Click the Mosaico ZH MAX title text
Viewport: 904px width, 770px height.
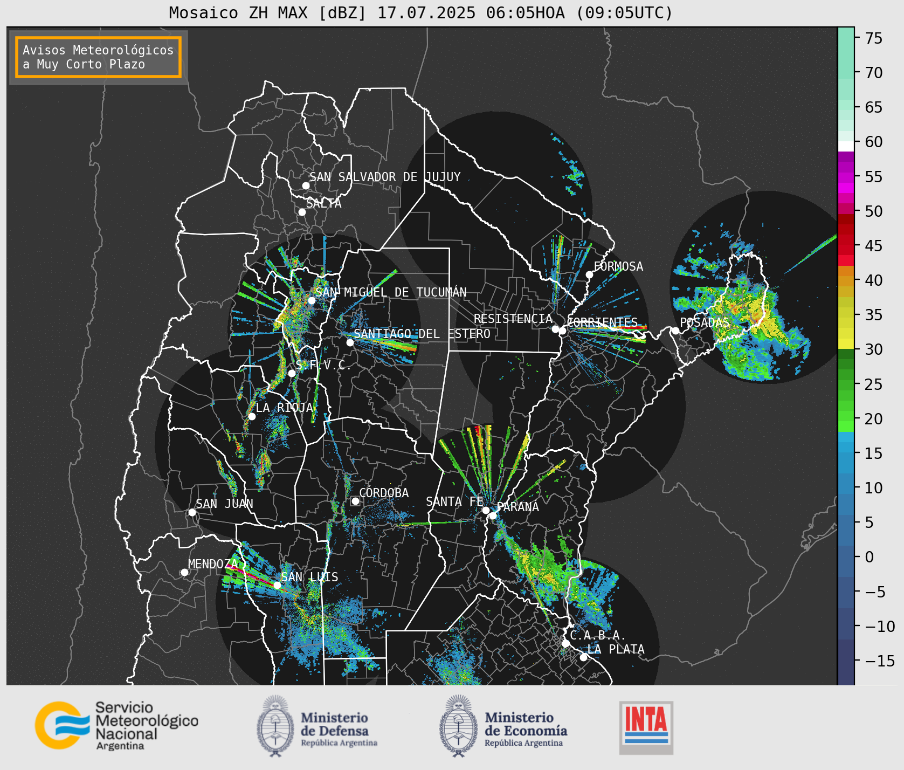click(x=421, y=12)
